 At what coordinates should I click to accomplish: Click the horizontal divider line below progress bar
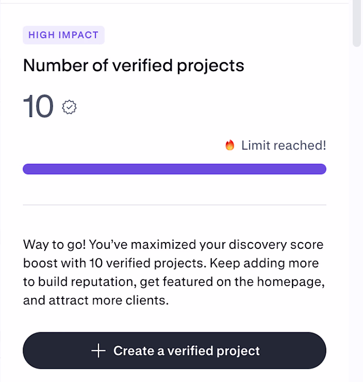[175, 205]
